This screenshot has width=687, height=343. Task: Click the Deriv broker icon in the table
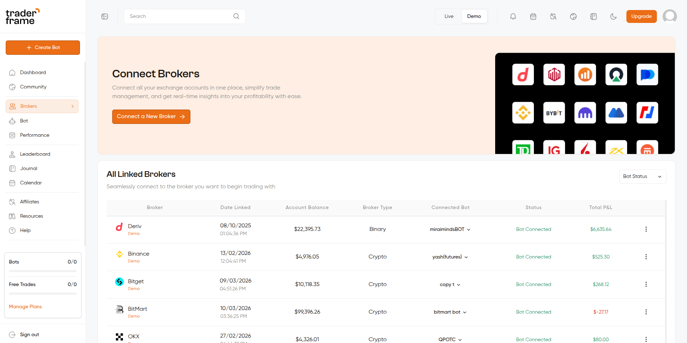119,227
